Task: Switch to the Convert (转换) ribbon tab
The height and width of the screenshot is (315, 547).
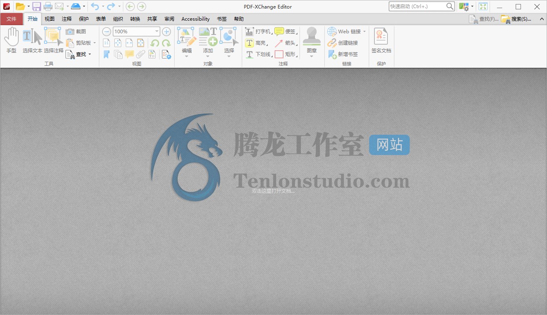Action: tap(135, 19)
